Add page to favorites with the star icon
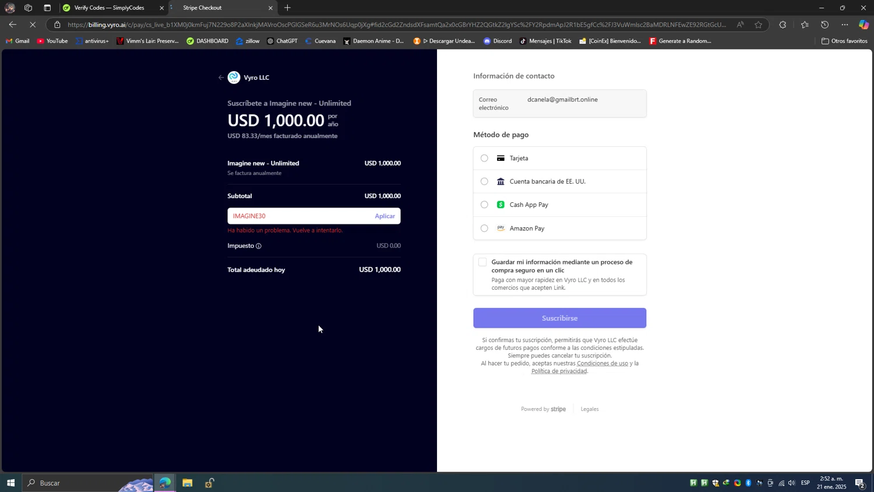This screenshot has height=492, width=874. click(x=758, y=24)
